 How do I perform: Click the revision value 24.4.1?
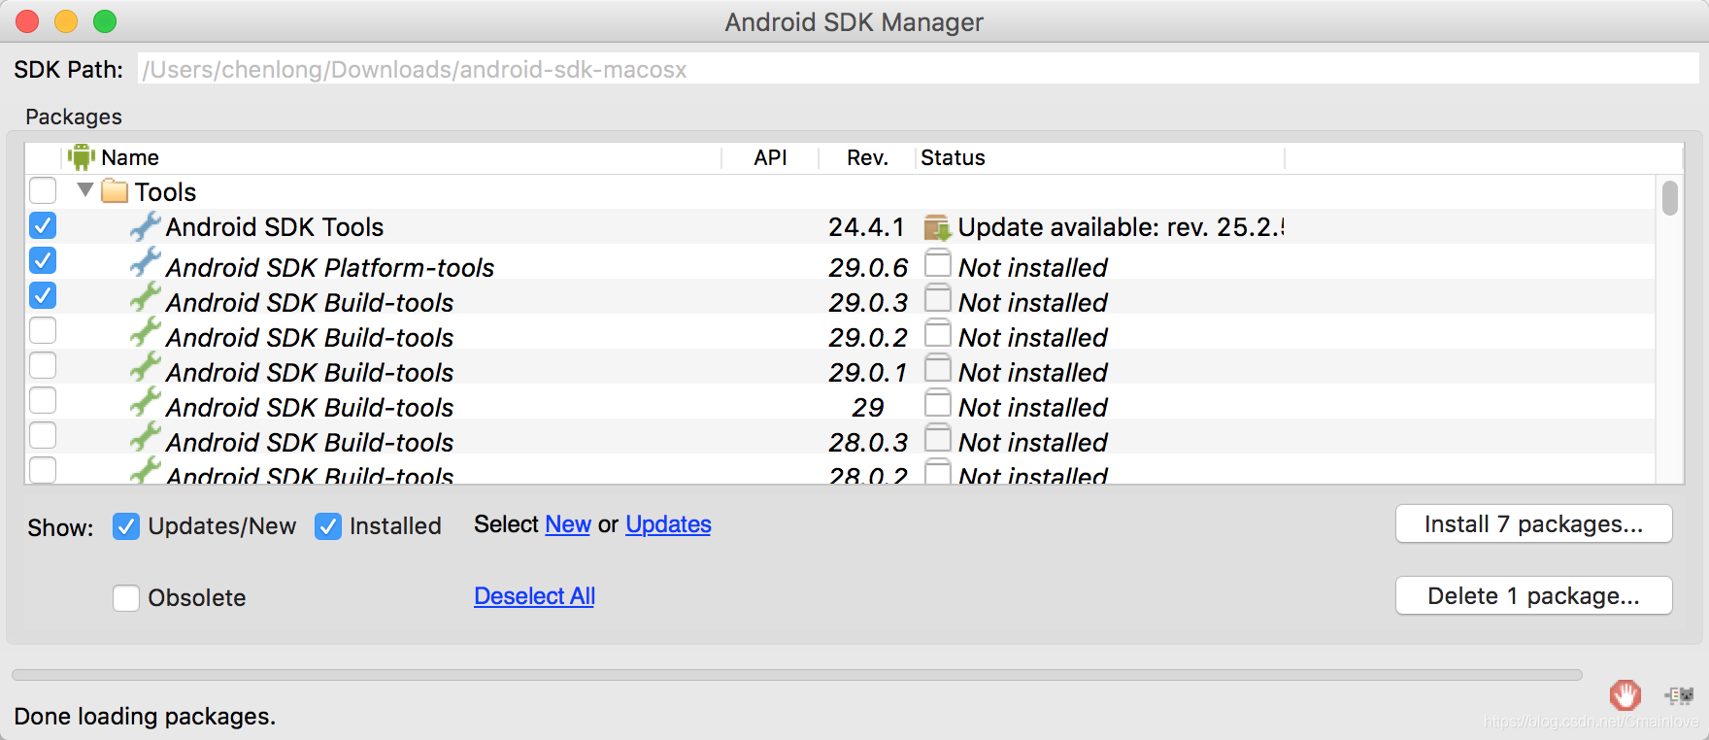(866, 227)
